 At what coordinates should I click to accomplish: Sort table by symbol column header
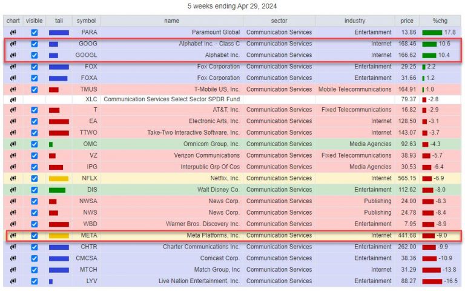click(x=86, y=21)
